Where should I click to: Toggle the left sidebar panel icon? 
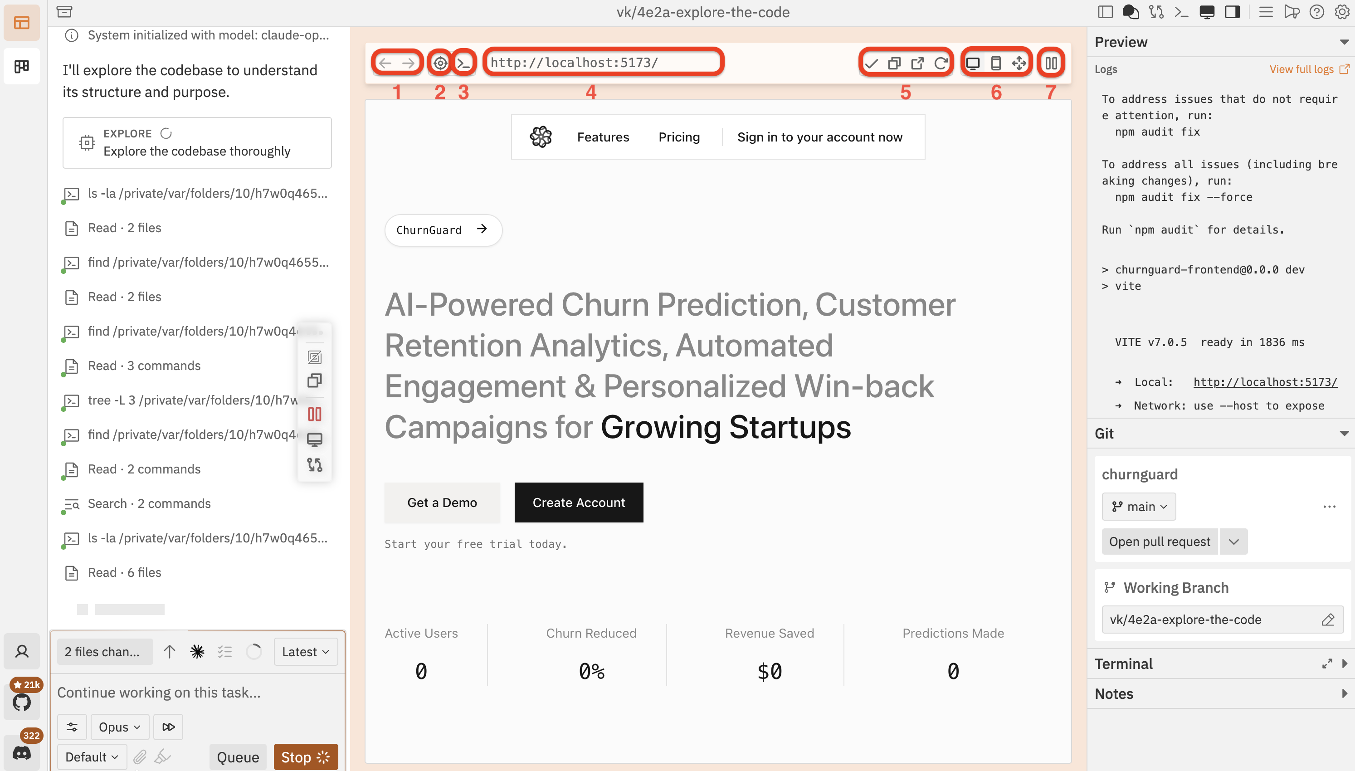pyautogui.click(x=1106, y=12)
